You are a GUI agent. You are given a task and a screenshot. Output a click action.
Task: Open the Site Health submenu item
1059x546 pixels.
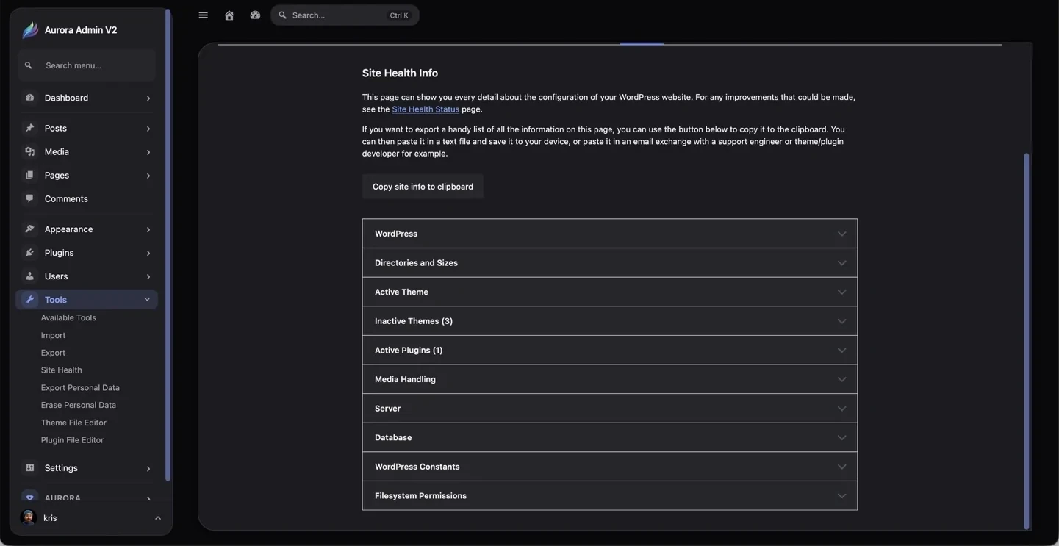(61, 370)
